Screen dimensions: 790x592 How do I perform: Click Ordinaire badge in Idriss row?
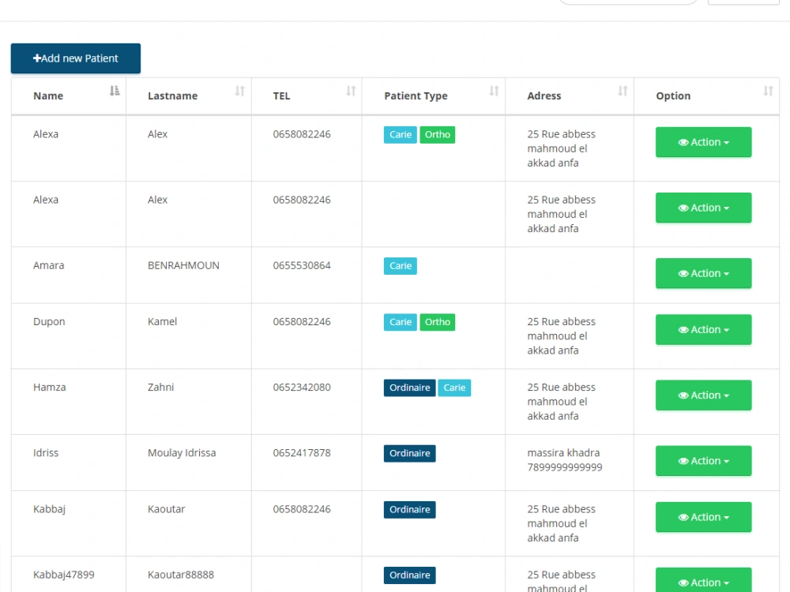coord(409,453)
